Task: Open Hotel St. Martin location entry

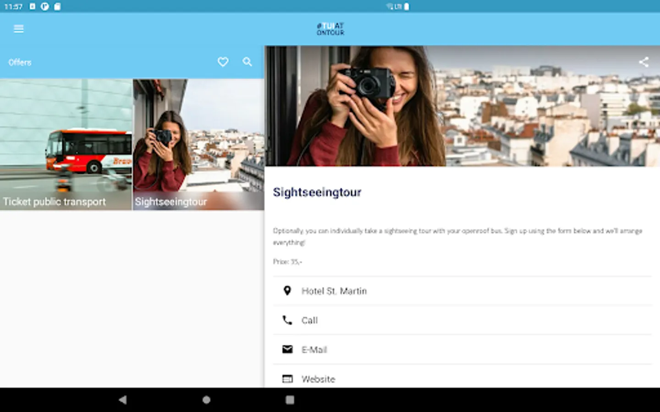Action: coord(334,291)
